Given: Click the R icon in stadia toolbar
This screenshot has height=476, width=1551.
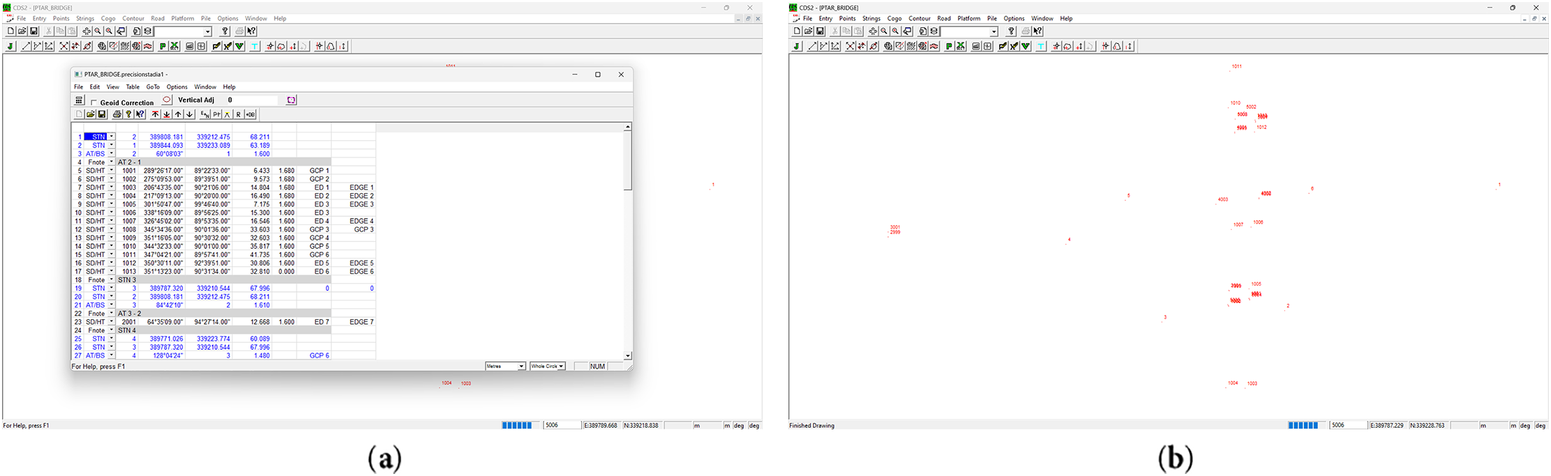Looking at the screenshot, I should 239,114.
